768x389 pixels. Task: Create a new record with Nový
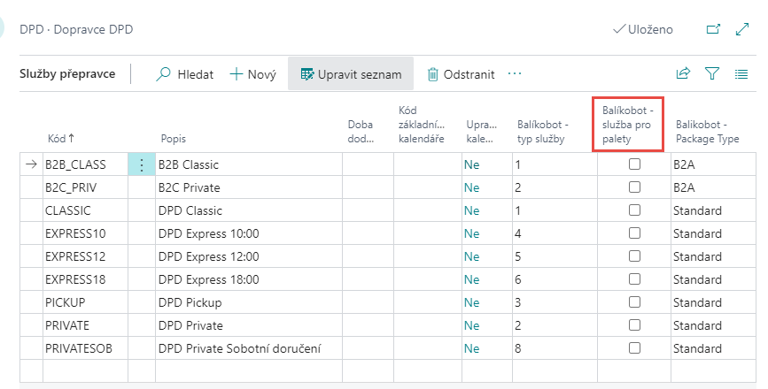tap(253, 75)
